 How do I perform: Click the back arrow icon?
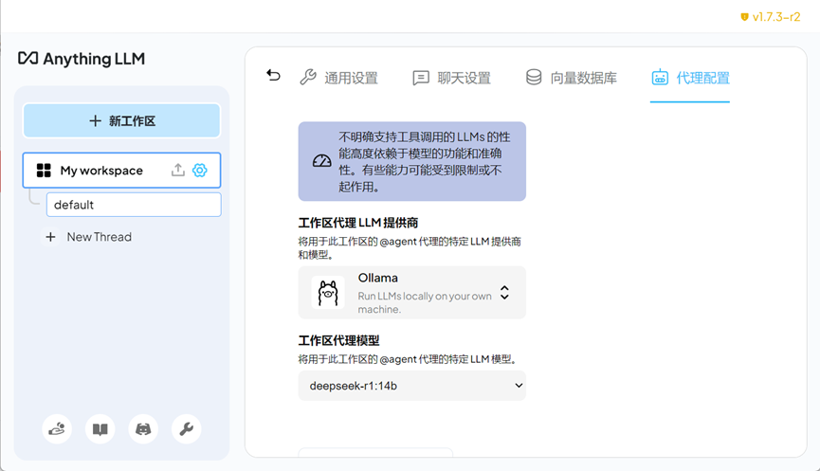click(273, 77)
